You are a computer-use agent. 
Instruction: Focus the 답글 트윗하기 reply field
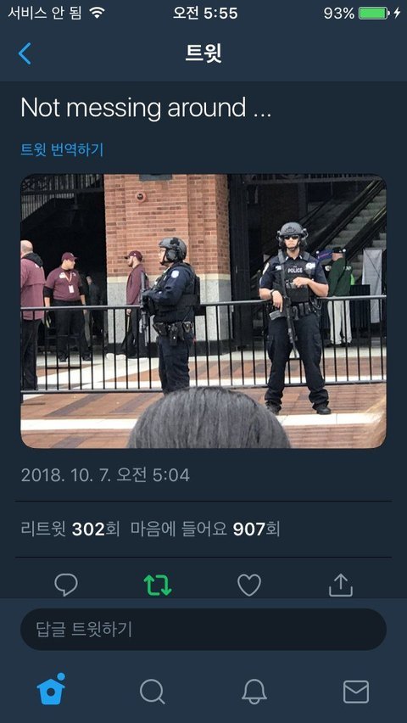[x=203, y=630]
